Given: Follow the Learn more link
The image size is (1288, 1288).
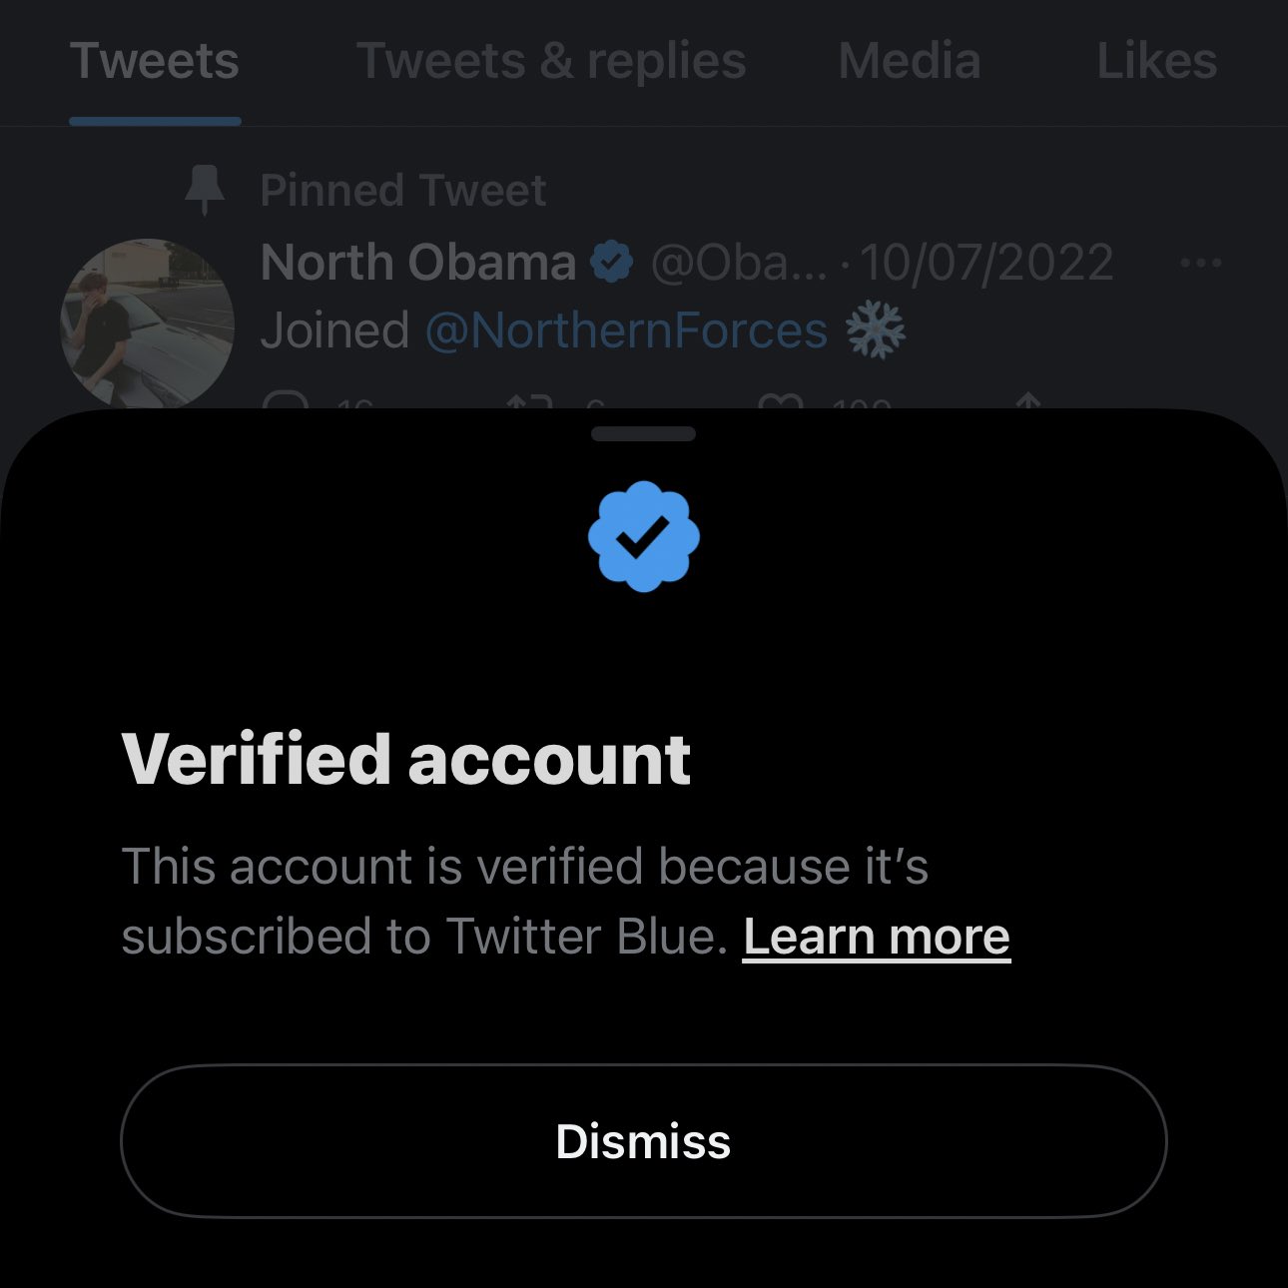Looking at the screenshot, I should tap(876, 937).
